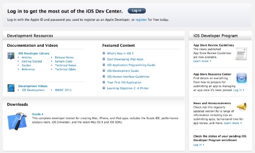255x153 pixels.
Task: Open the Release Notes link
Action: 64,57
